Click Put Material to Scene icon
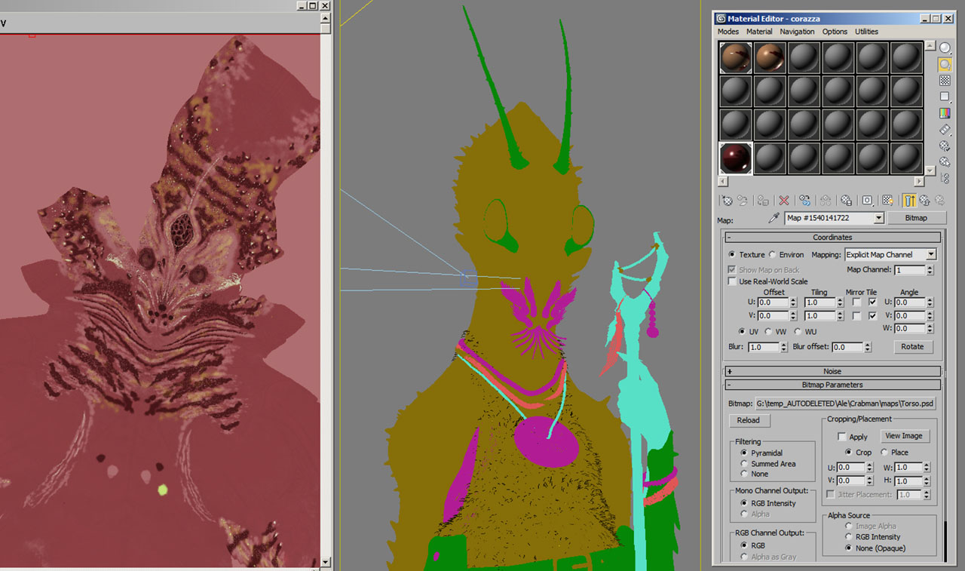This screenshot has height=571, width=965. point(743,200)
